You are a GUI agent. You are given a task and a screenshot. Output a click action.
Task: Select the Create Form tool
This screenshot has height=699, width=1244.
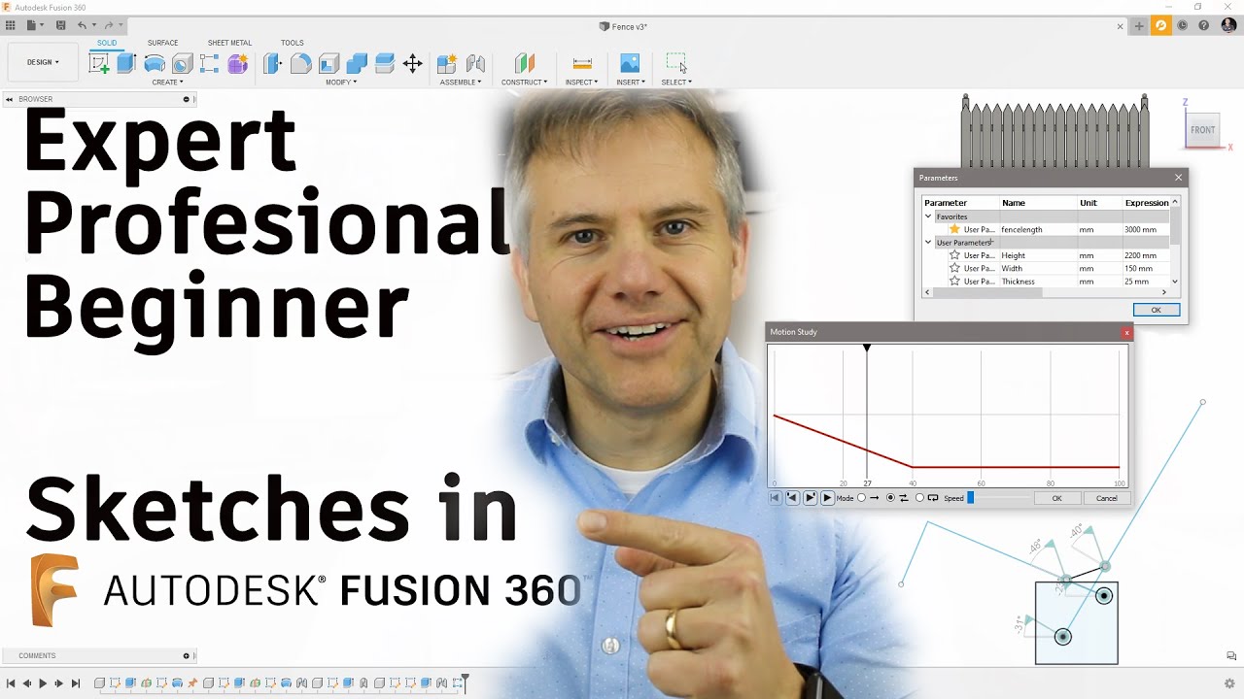tap(238, 64)
